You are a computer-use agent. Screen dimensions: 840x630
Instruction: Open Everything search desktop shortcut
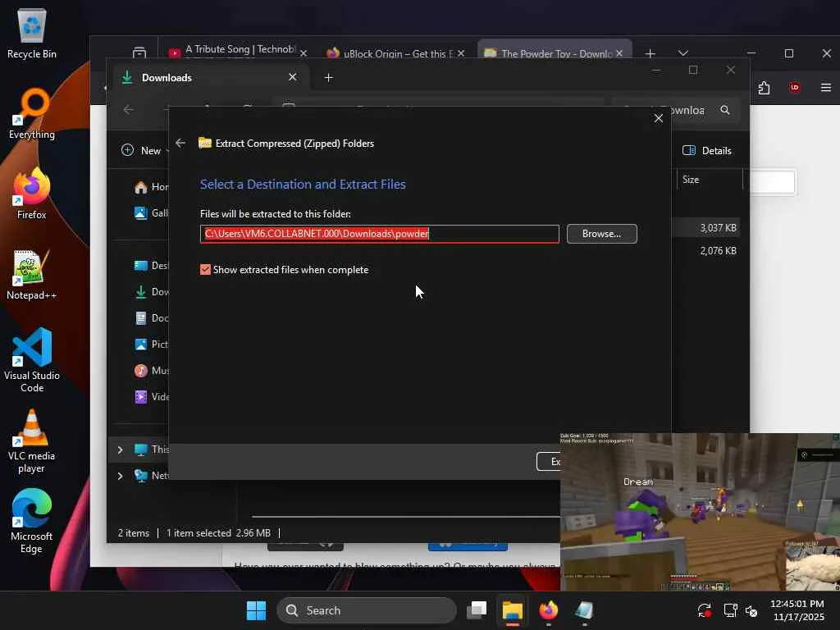click(x=32, y=113)
